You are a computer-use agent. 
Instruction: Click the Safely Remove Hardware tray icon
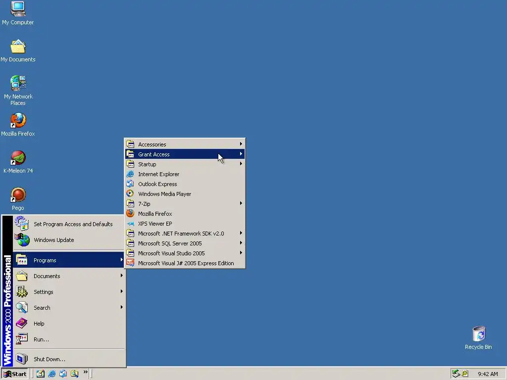point(456,374)
